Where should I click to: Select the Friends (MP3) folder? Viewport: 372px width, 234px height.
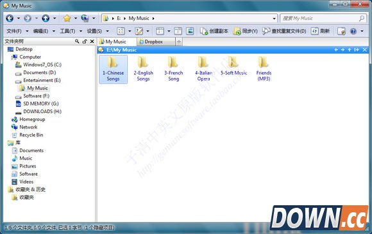pyautogui.click(x=264, y=69)
